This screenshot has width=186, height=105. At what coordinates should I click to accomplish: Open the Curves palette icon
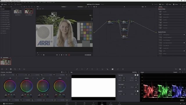click(77, 69)
